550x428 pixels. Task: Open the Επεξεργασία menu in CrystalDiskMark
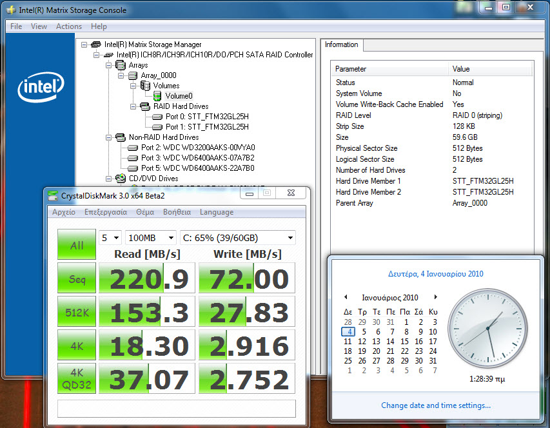[x=106, y=212]
